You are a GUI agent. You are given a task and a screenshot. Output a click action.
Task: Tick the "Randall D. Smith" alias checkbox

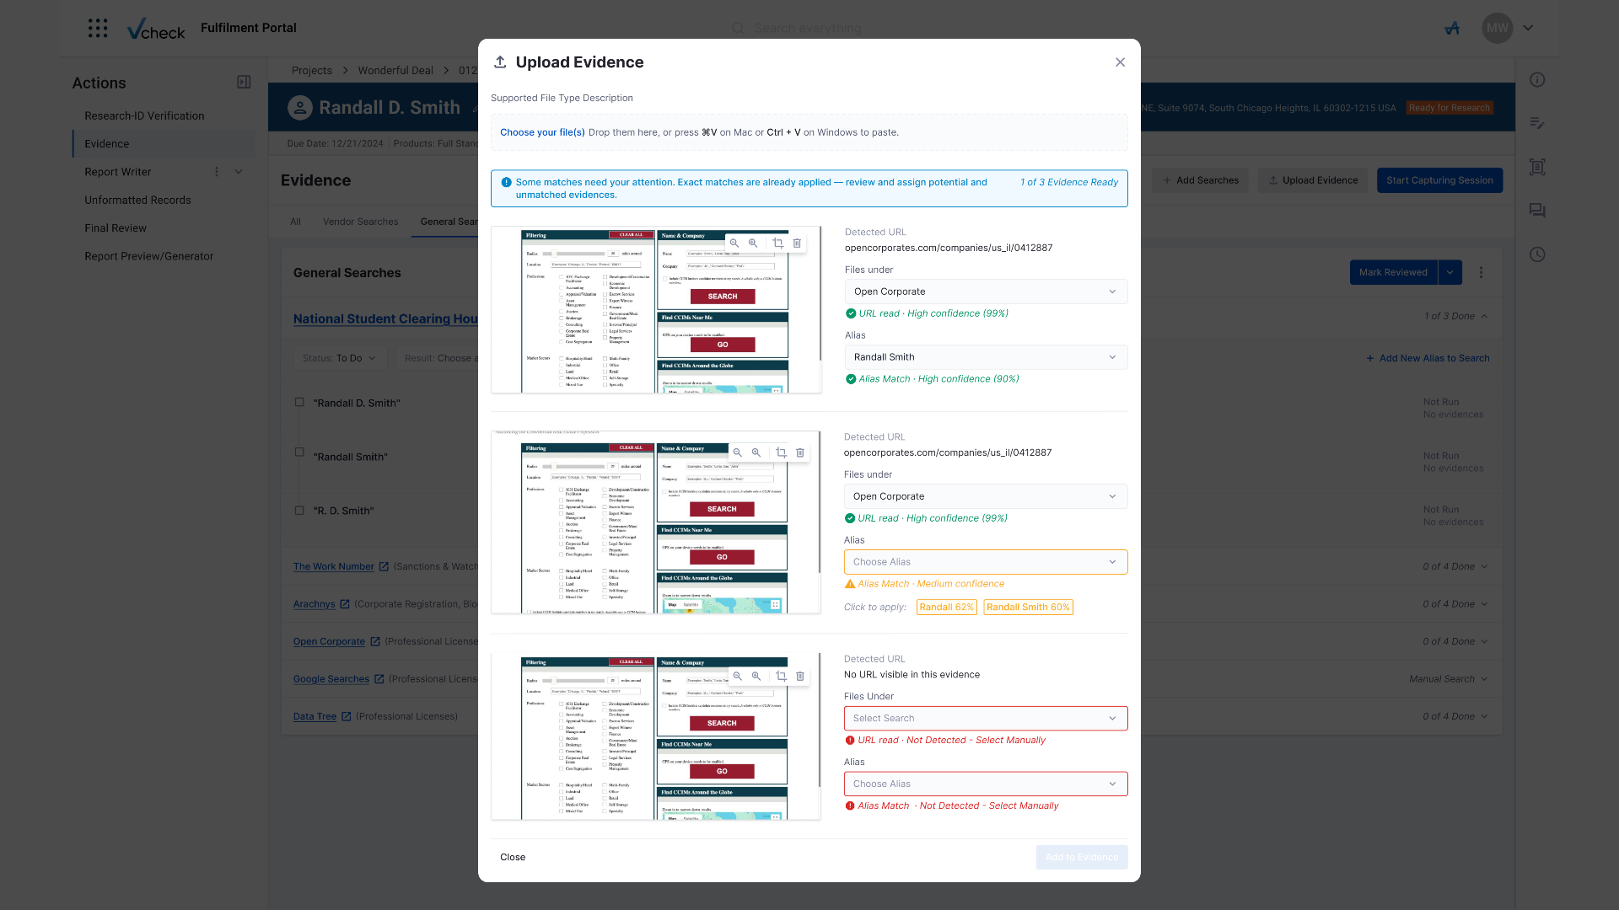click(299, 402)
